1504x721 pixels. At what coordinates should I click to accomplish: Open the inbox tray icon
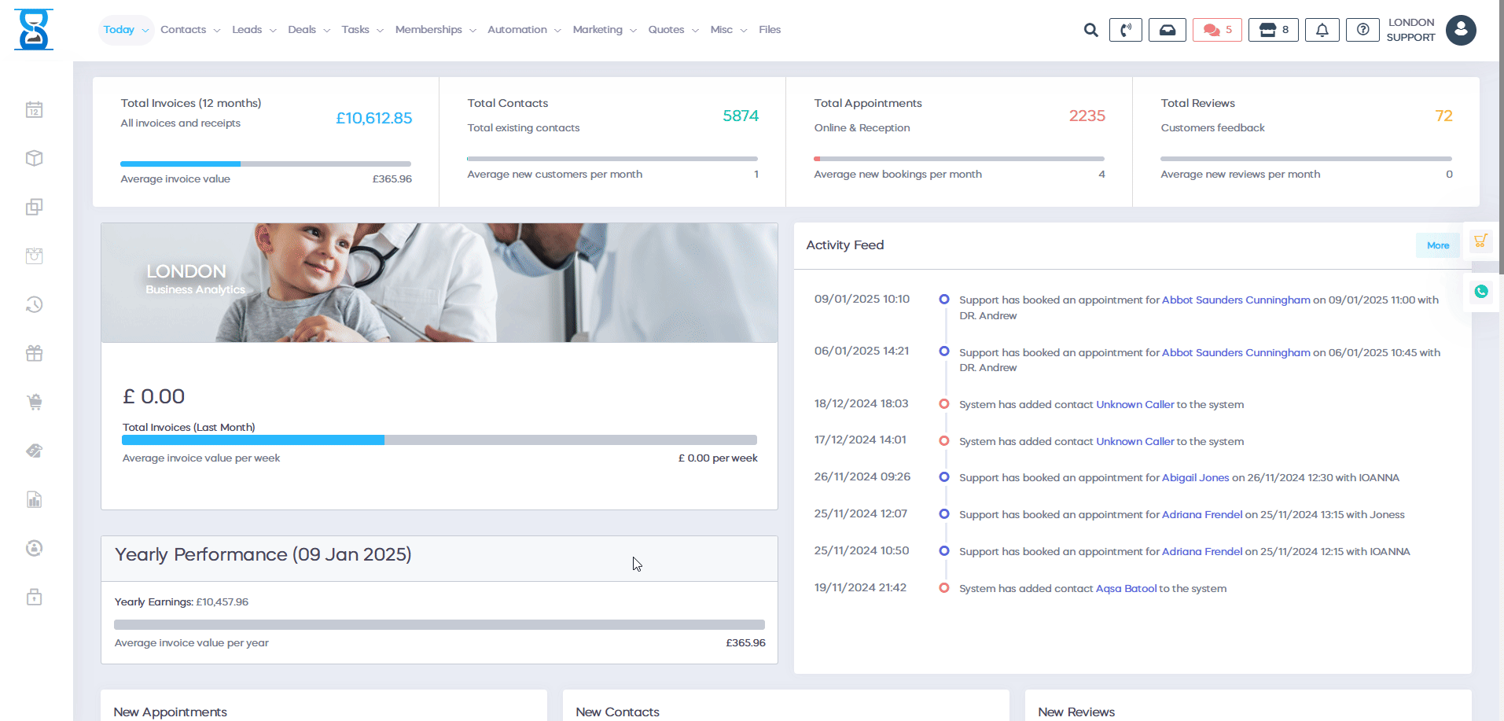click(x=1167, y=30)
